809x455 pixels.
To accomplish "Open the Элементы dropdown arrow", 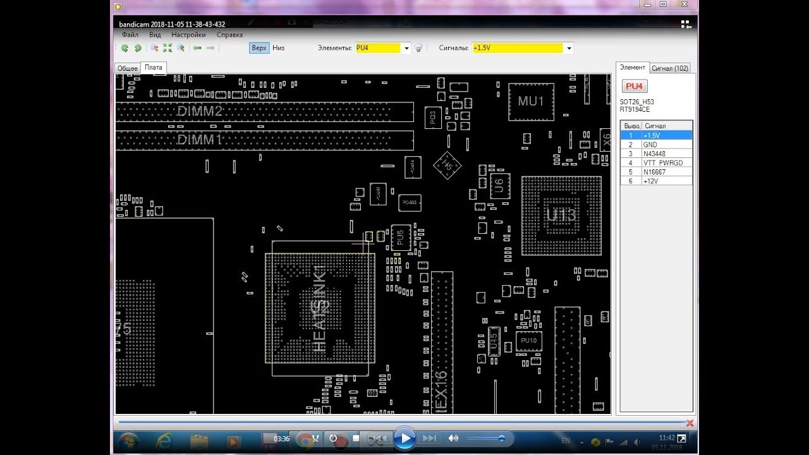I will 406,48.
